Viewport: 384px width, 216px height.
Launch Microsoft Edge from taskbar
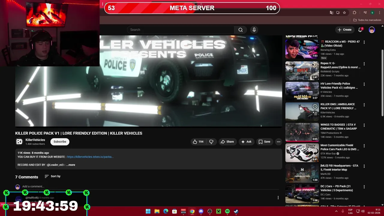(x=166, y=211)
